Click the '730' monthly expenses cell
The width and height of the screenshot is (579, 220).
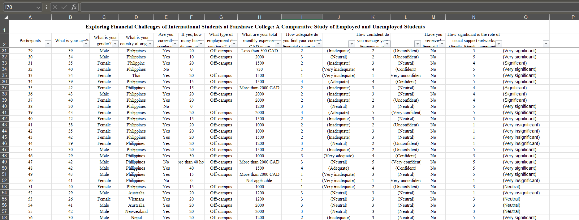[x=259, y=69]
